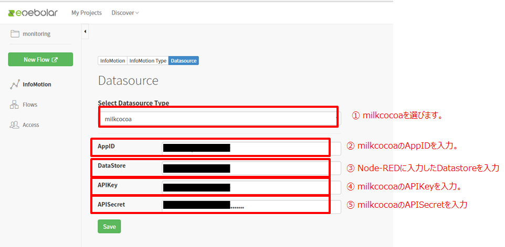Click the Access users icon
The height and width of the screenshot is (247, 505).
pyautogui.click(x=15, y=125)
